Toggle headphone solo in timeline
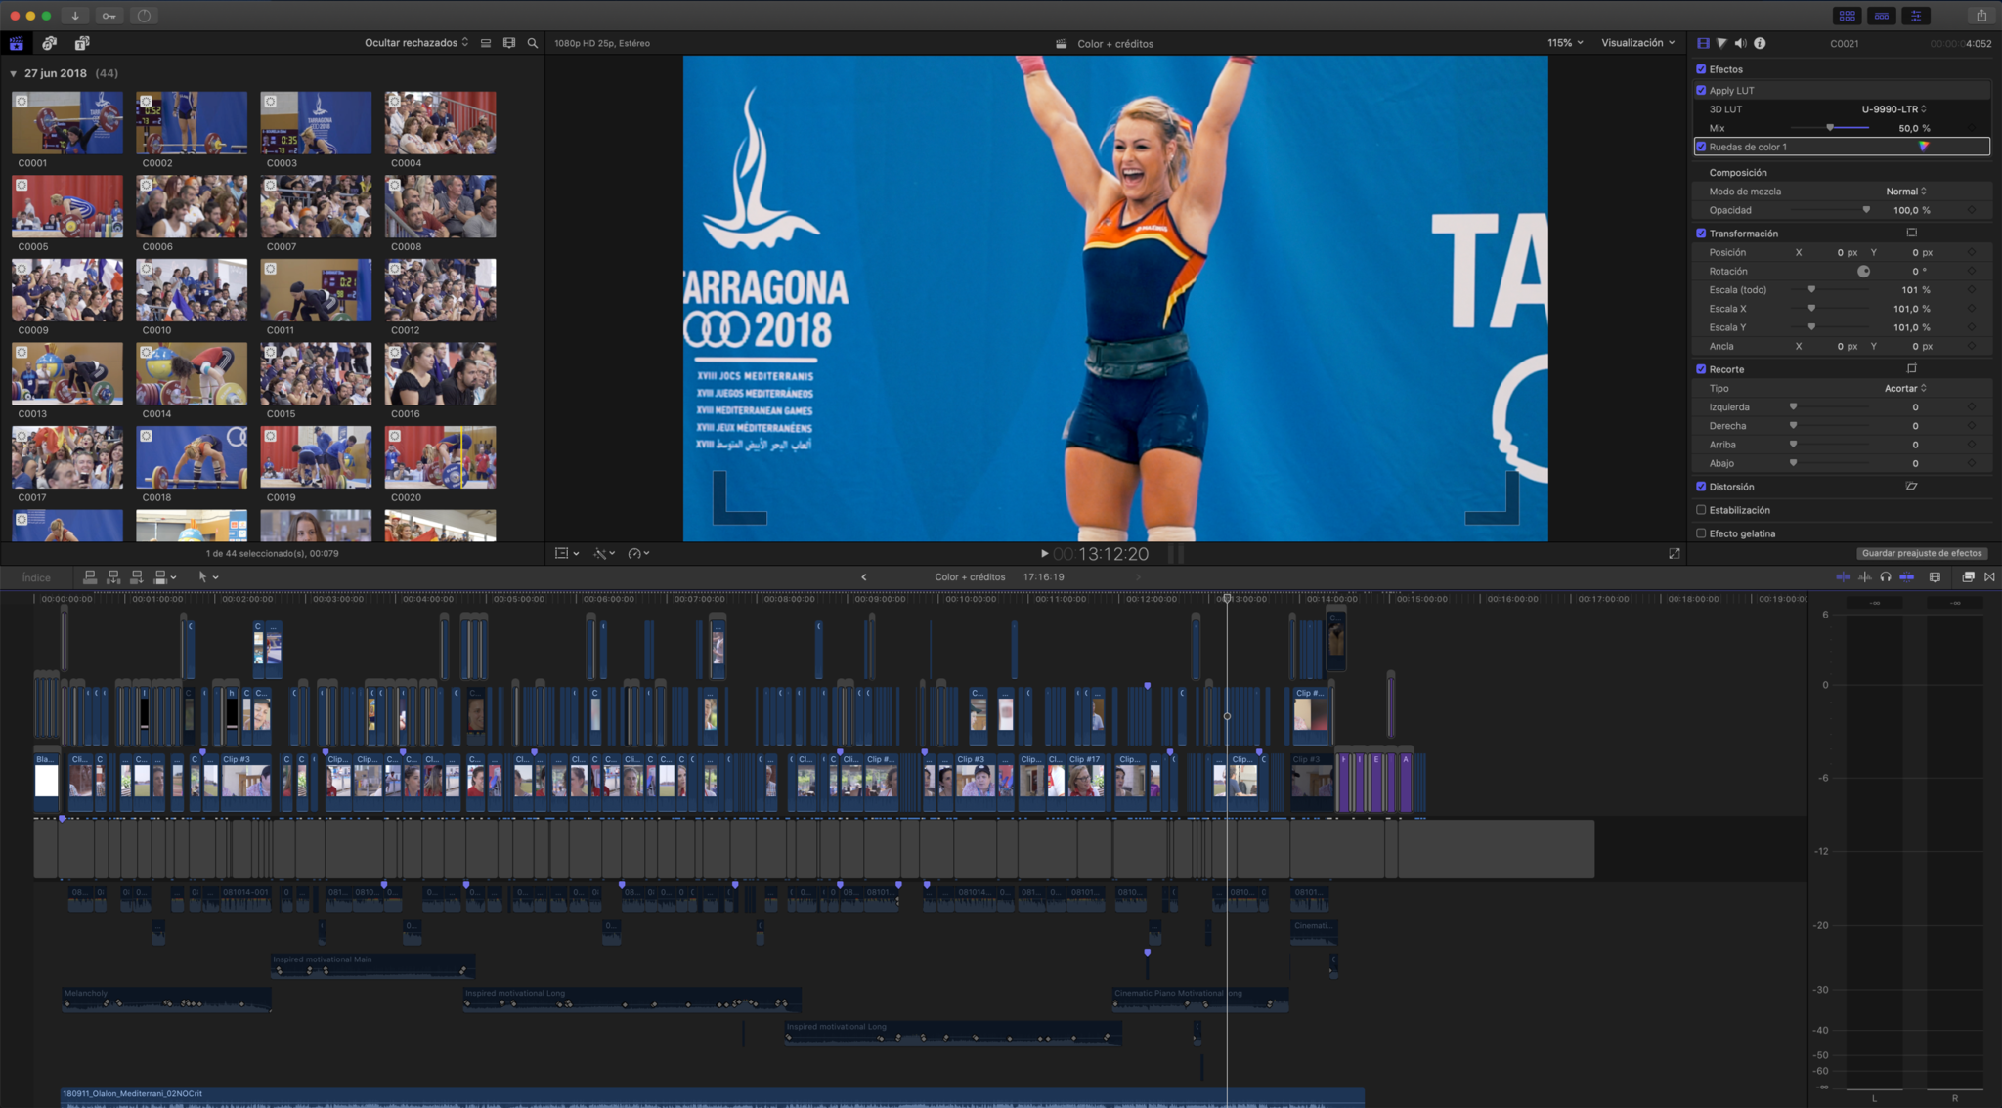 click(1886, 577)
